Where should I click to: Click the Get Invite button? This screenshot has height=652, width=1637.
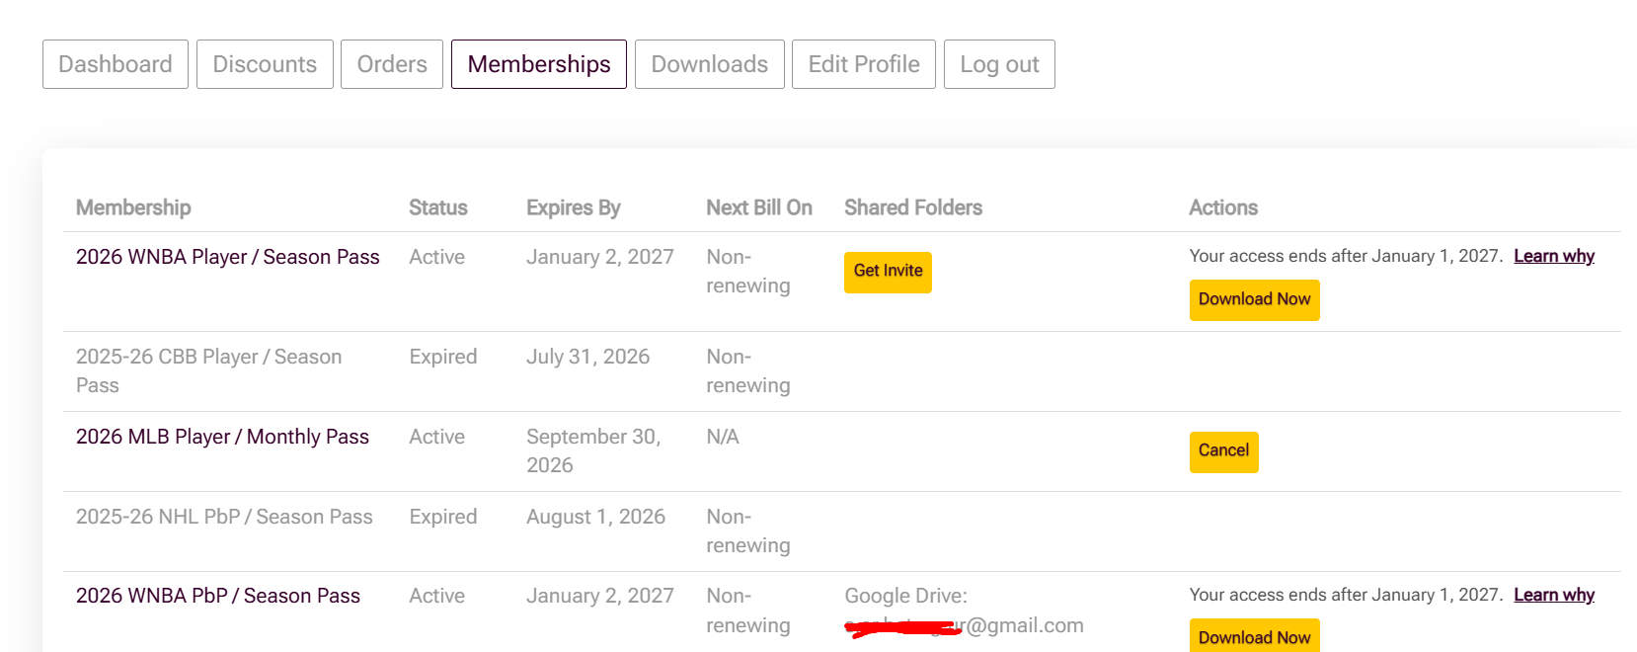888,272
